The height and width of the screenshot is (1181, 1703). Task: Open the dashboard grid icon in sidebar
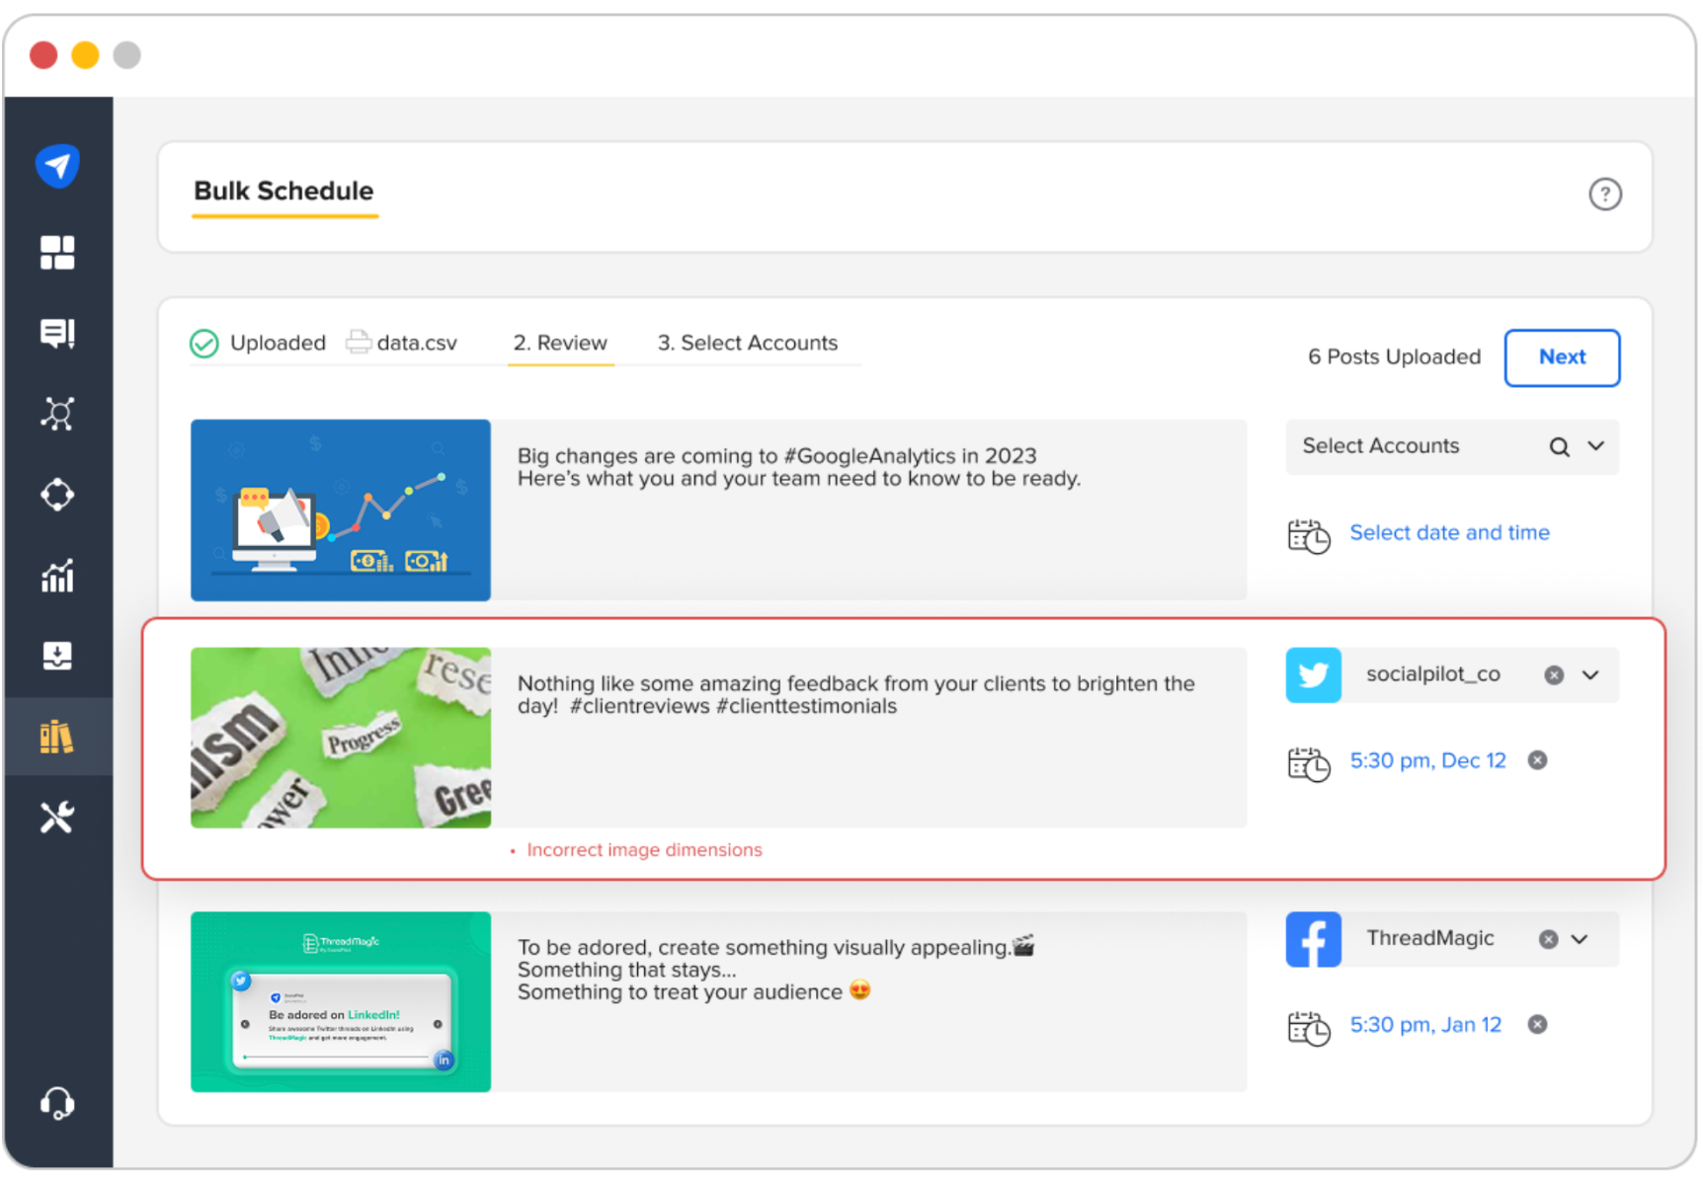click(57, 253)
